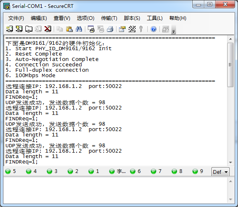Click inside the bottom chat input area

tap(115, 190)
